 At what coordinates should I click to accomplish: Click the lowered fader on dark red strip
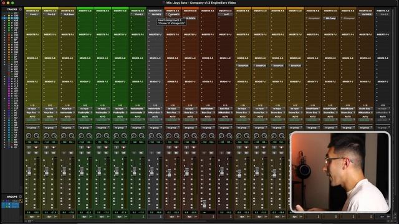coord(204,203)
